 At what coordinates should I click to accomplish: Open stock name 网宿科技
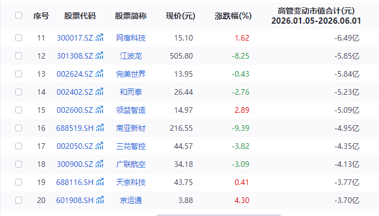pyautogui.click(x=131, y=38)
